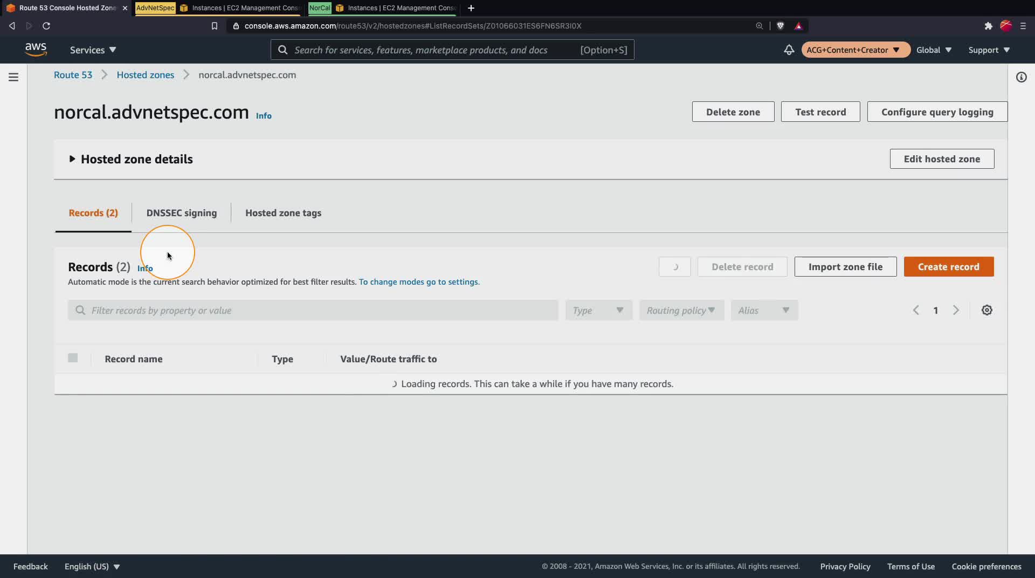The height and width of the screenshot is (578, 1035).
Task: Open the English (US) language selector
Action: (92, 567)
